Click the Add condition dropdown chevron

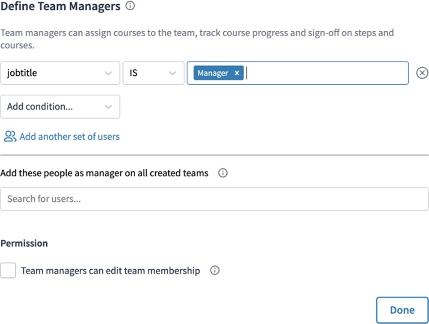[108, 106]
